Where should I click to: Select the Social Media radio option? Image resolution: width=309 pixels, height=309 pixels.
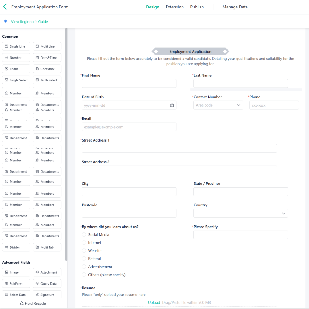84,235
